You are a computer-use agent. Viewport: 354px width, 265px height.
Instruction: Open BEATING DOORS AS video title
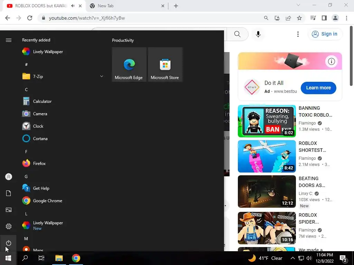(x=312, y=182)
